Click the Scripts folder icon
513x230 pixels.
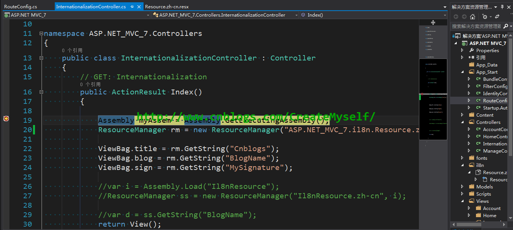click(471, 194)
